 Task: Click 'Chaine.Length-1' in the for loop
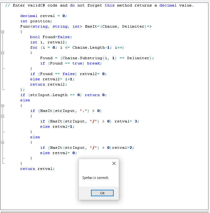pos(91,47)
